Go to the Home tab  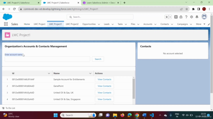pyautogui.click(x=27, y=24)
